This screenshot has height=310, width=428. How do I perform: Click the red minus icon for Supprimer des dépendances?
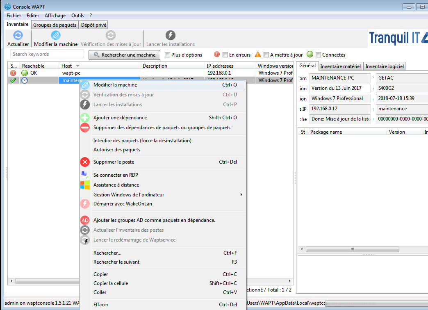[85, 128]
